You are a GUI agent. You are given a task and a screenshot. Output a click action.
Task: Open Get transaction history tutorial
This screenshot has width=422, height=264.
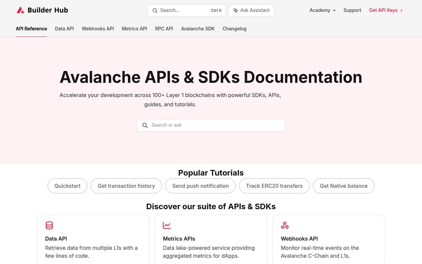[126, 186]
